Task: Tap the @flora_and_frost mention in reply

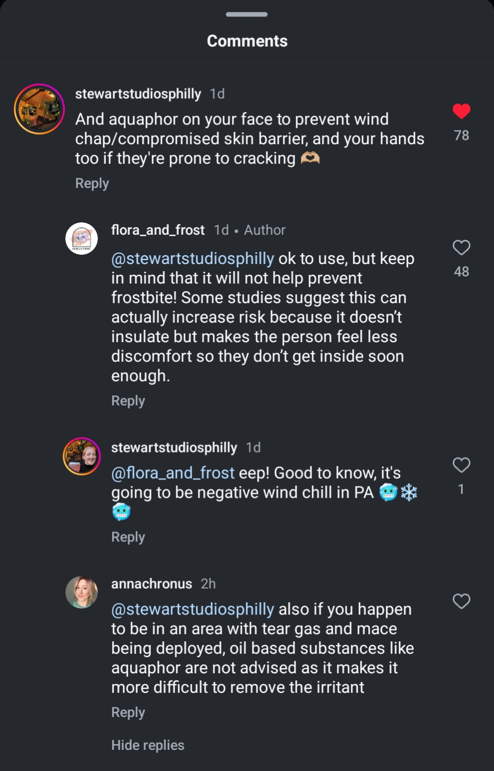Action: click(x=173, y=472)
